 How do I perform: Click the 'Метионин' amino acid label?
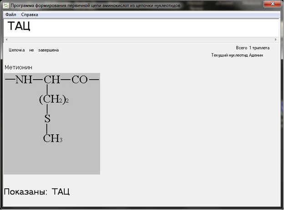[x=19, y=67]
